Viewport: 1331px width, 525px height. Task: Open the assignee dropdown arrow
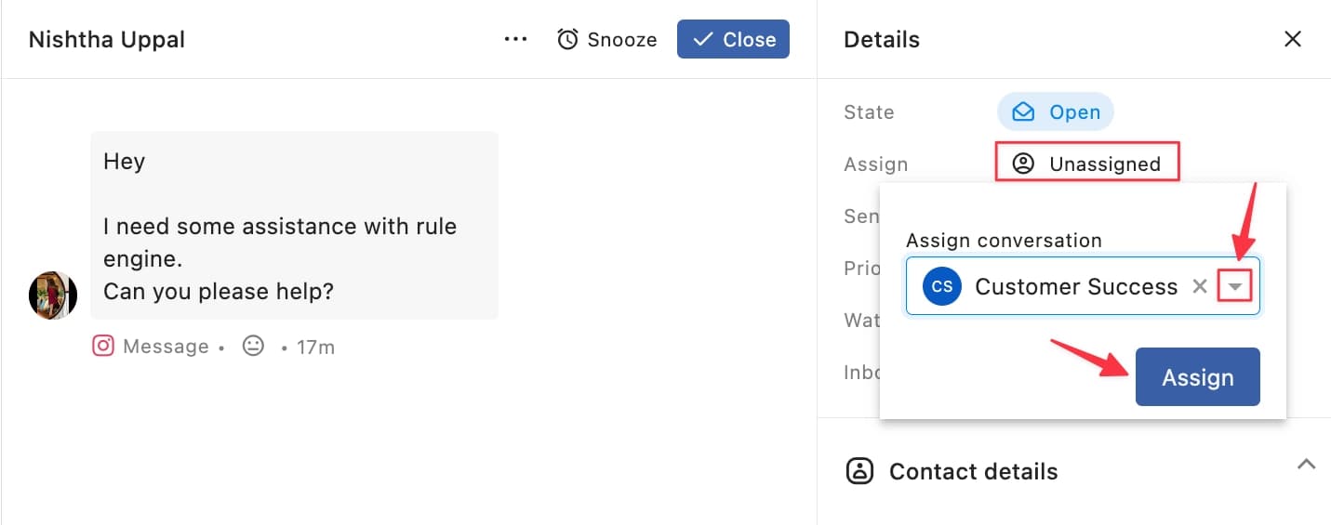pos(1235,287)
